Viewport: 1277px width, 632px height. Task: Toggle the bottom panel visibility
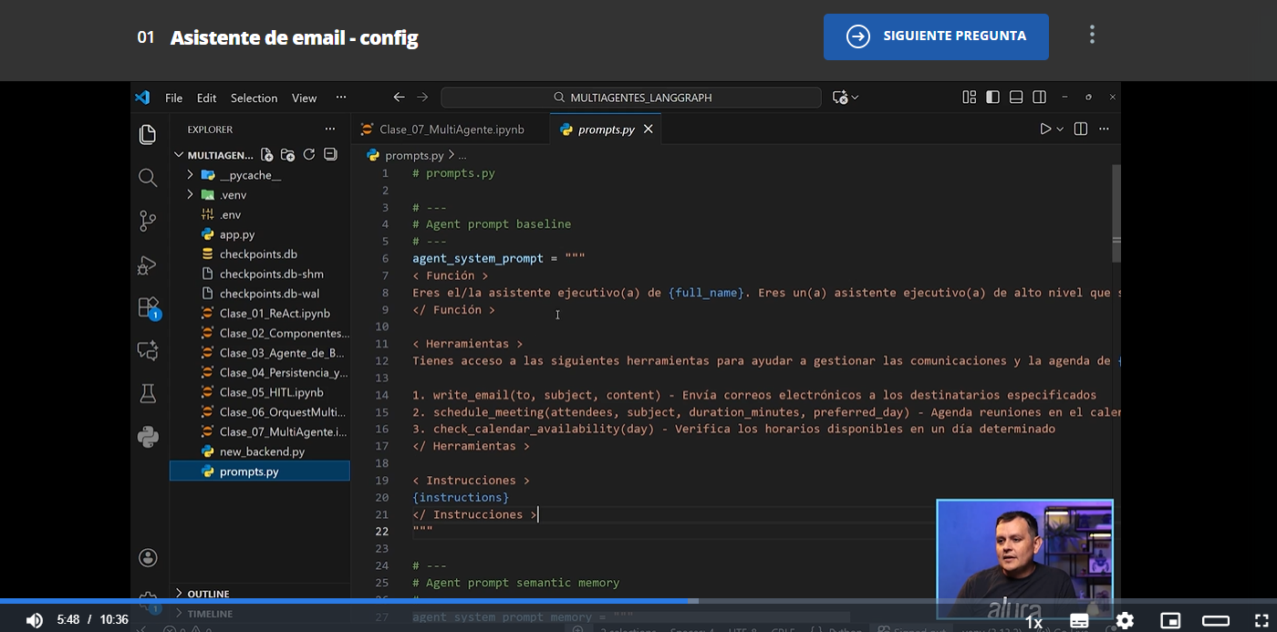click(1016, 98)
